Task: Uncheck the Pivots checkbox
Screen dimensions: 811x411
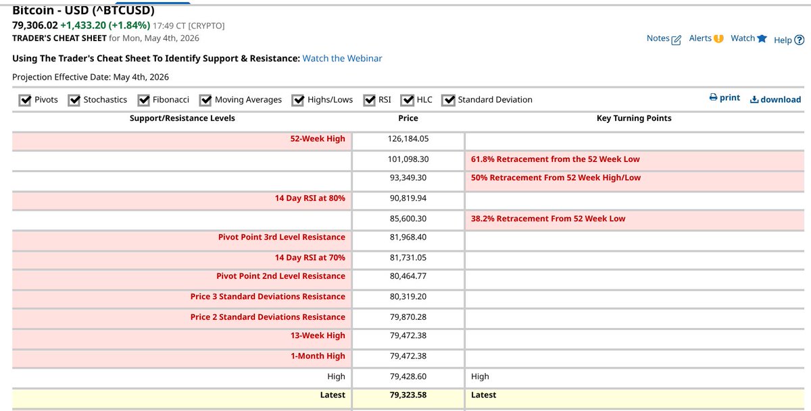Action: [x=25, y=100]
